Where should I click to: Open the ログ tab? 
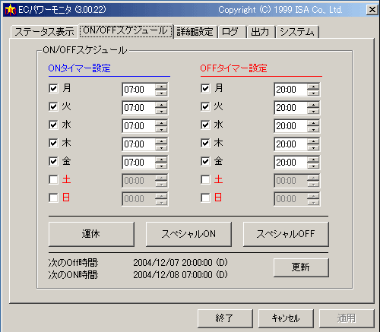point(232,32)
